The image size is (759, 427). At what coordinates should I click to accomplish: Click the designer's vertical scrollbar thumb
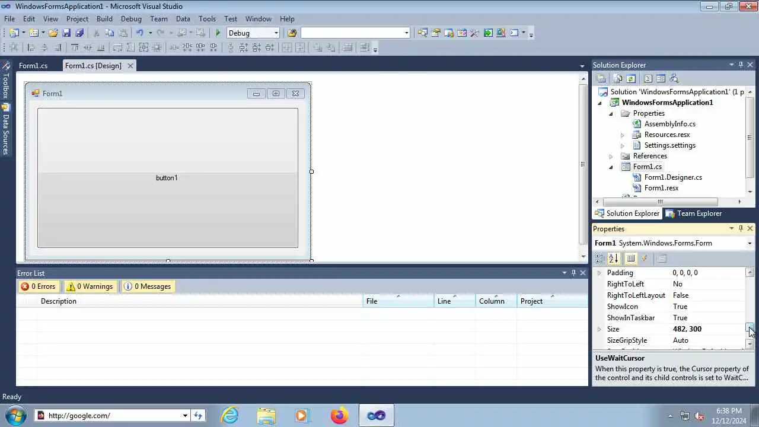[x=582, y=164]
